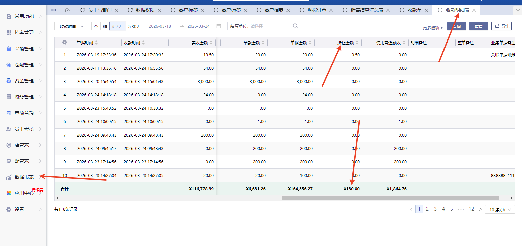
Task: Click the 重置 button
Action: [478, 26]
